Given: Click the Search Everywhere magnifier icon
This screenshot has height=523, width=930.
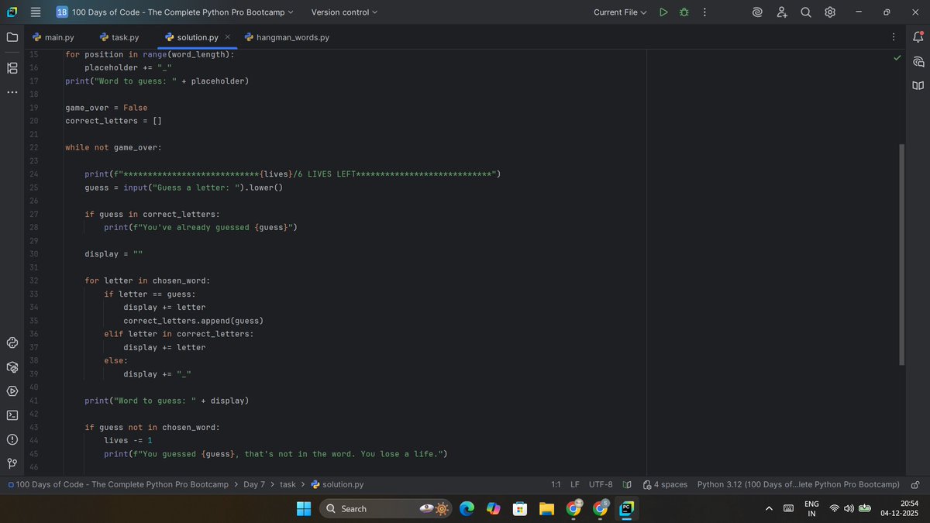Looking at the screenshot, I should pos(806,12).
